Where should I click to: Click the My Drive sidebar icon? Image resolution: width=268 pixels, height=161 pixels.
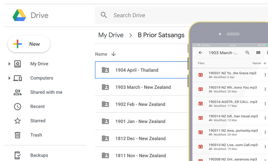[x=17, y=64]
